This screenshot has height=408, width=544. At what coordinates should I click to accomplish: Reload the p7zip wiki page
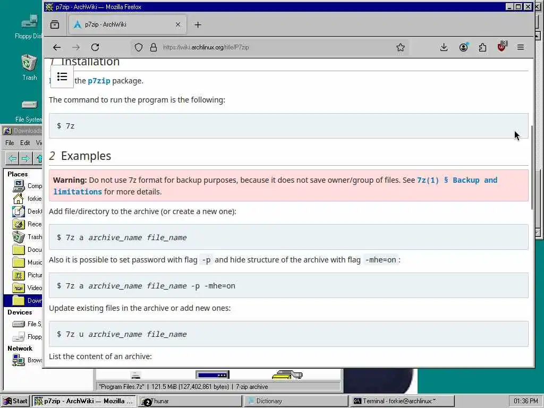pyautogui.click(x=95, y=47)
